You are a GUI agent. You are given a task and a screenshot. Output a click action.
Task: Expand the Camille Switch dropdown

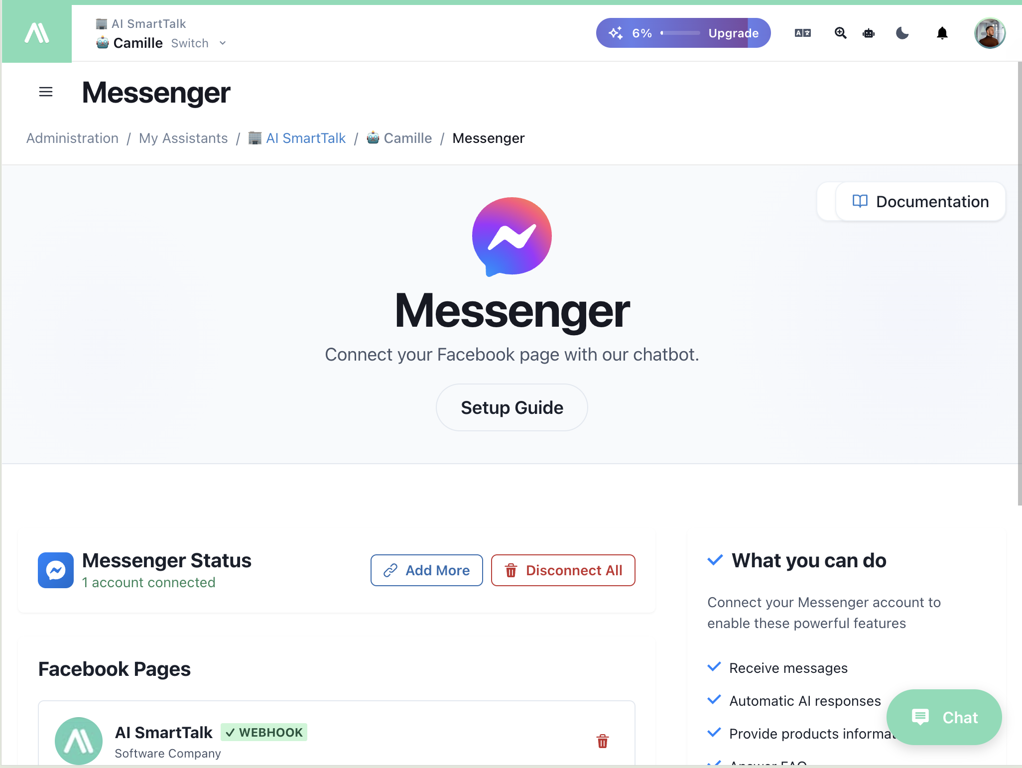coord(223,43)
